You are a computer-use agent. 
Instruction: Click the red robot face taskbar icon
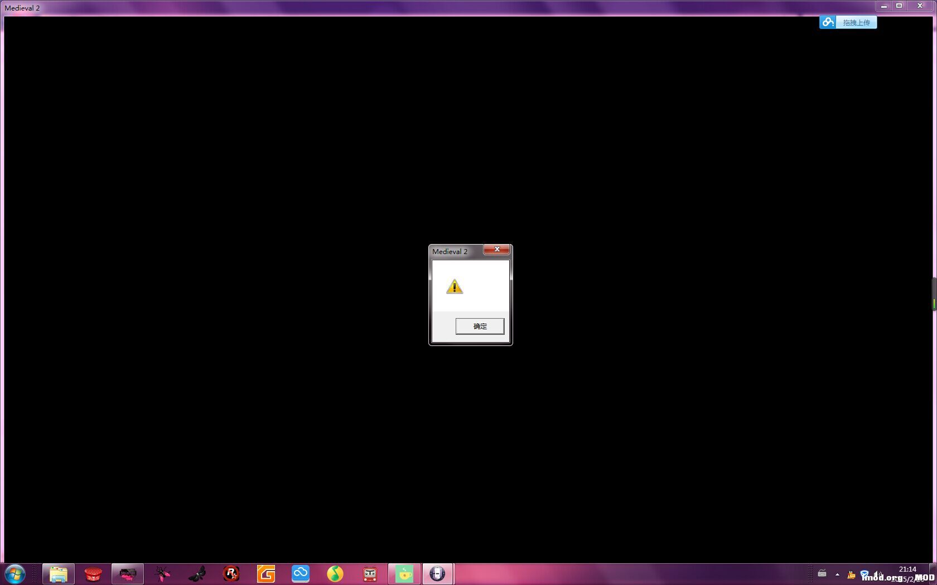click(x=370, y=574)
